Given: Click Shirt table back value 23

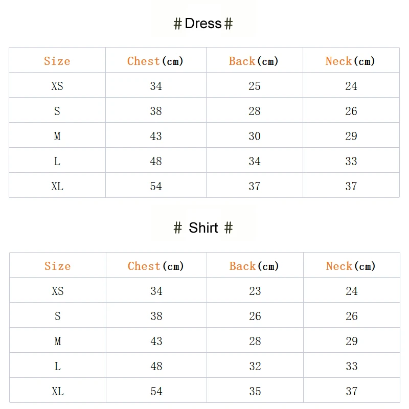Looking at the screenshot, I should coord(255,291).
